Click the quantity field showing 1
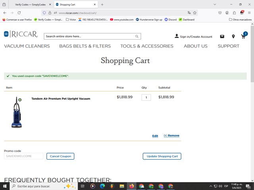This screenshot has height=190, width=254. point(146,97)
